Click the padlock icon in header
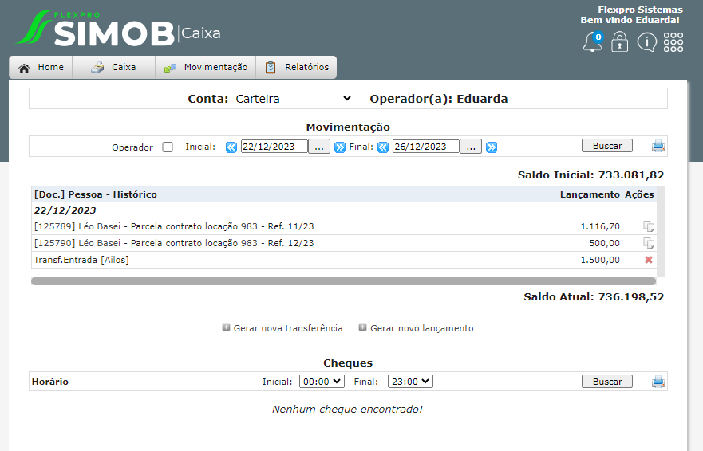 click(x=619, y=42)
